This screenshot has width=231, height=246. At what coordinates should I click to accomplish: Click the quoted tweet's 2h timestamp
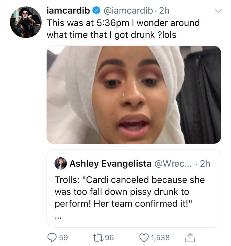tap(205, 163)
